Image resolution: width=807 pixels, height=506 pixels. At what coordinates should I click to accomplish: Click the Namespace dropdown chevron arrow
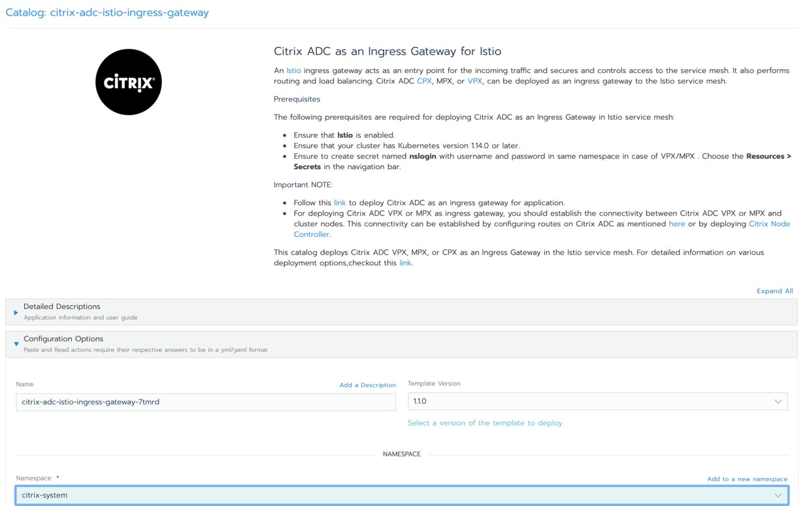tap(778, 495)
